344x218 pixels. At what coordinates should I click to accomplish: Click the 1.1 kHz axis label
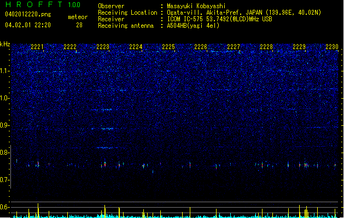pyautogui.click(x=5, y=71)
